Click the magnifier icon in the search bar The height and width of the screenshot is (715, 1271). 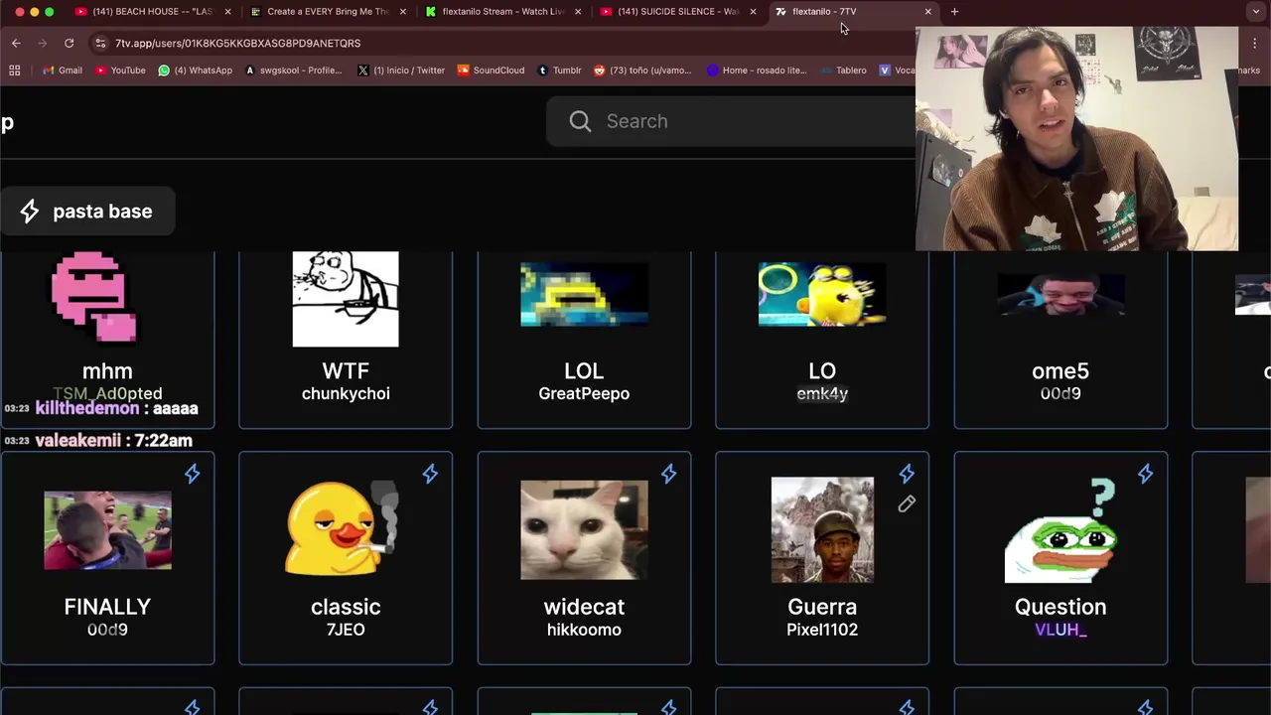click(580, 121)
